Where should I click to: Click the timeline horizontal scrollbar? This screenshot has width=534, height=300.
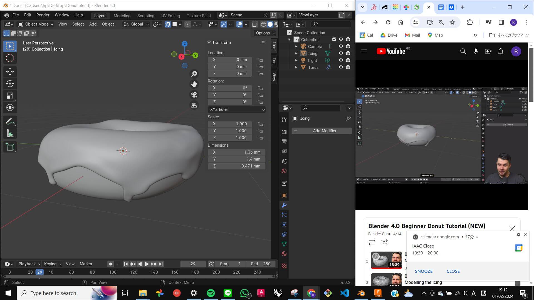(139, 276)
